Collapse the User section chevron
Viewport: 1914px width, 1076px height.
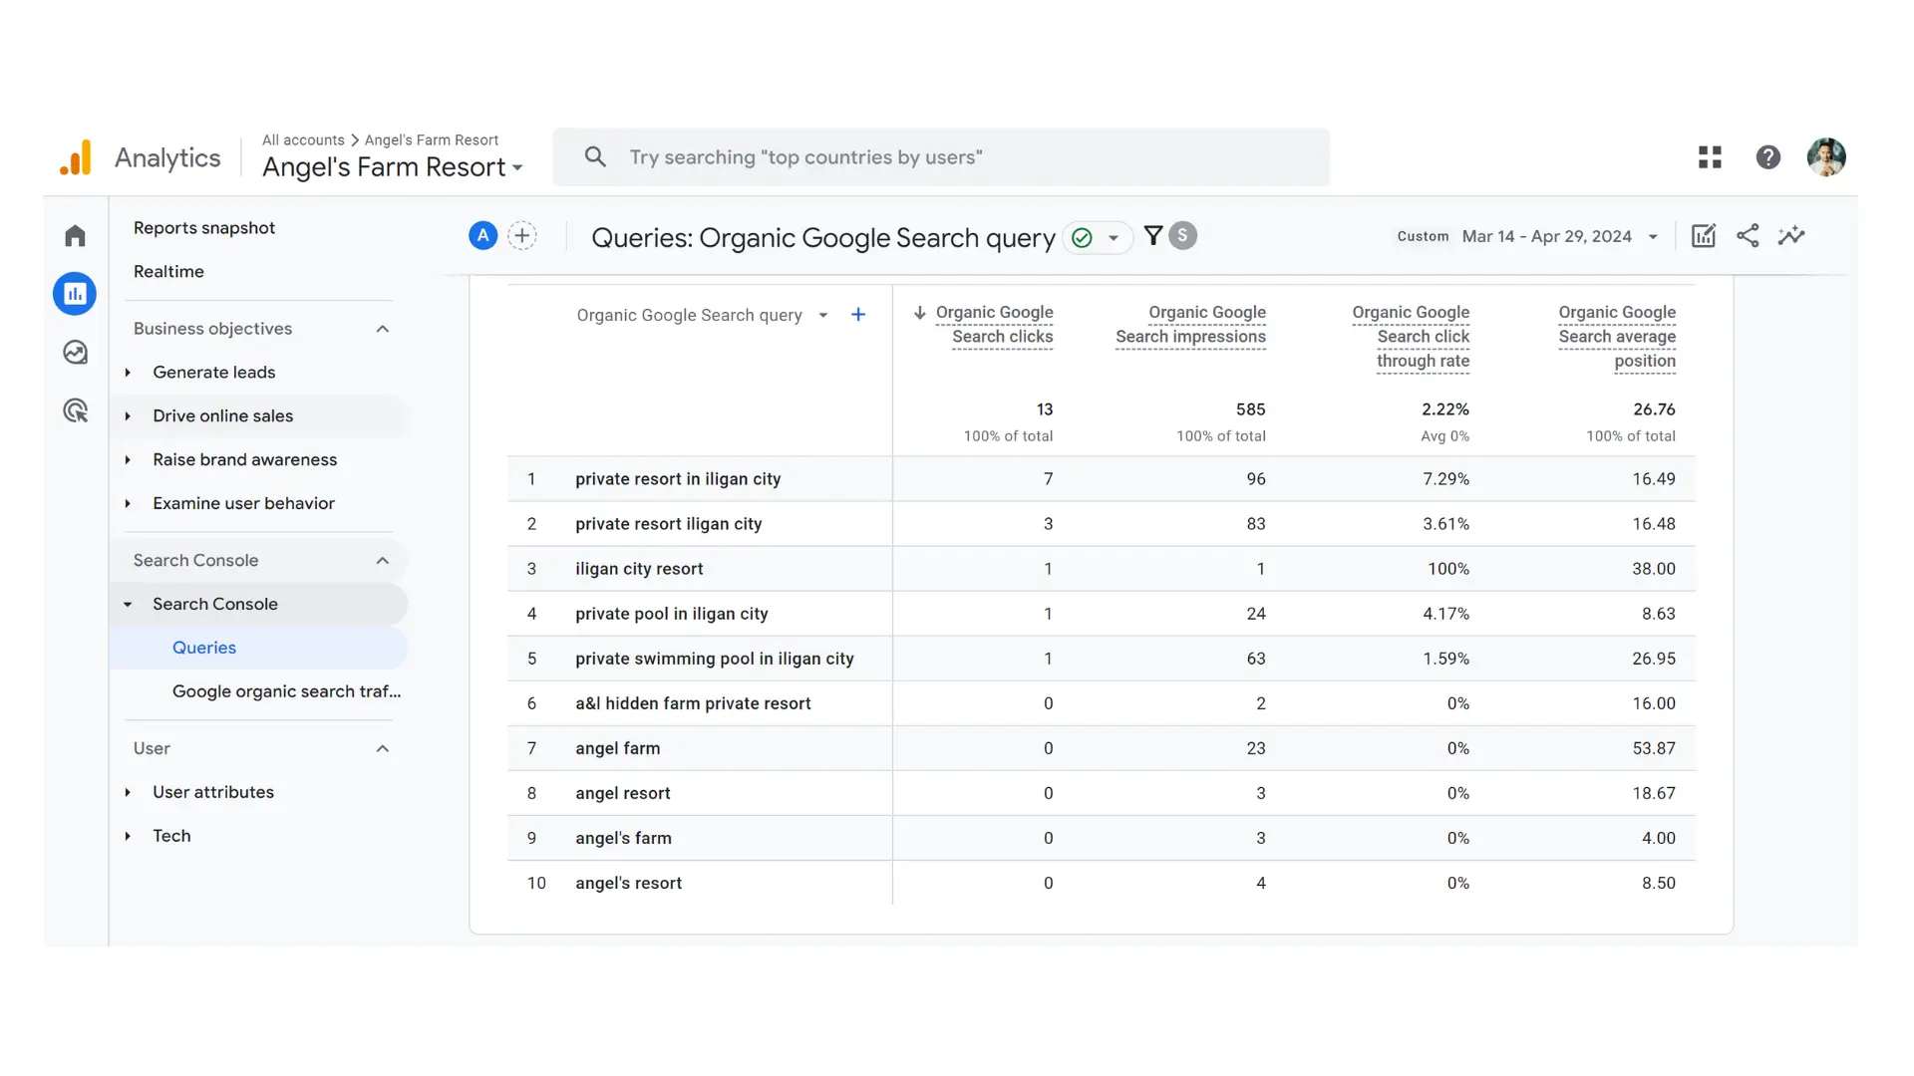click(382, 749)
